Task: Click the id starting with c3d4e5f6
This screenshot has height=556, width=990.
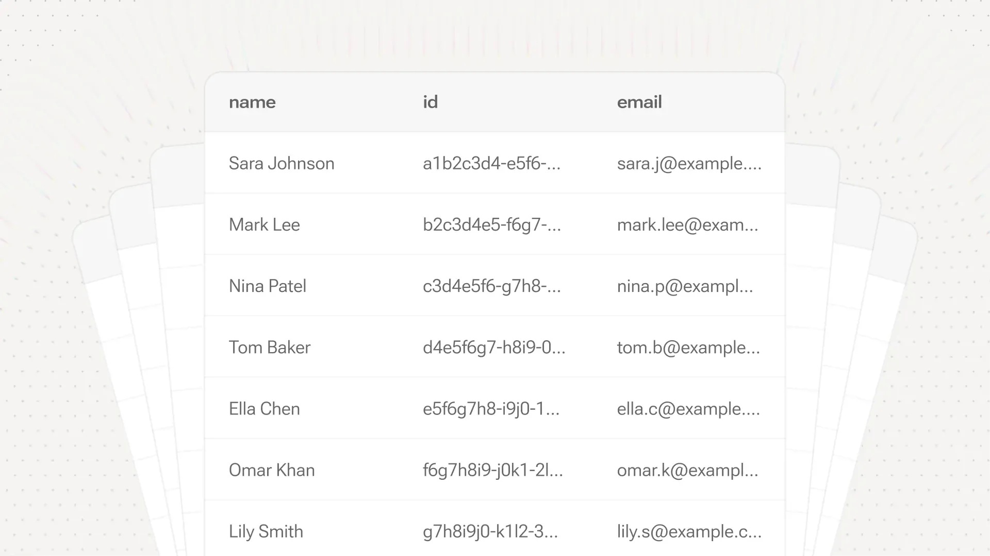Action: click(x=491, y=286)
